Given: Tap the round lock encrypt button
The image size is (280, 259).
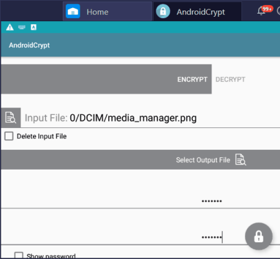Looking at the screenshot, I should click(x=259, y=237).
